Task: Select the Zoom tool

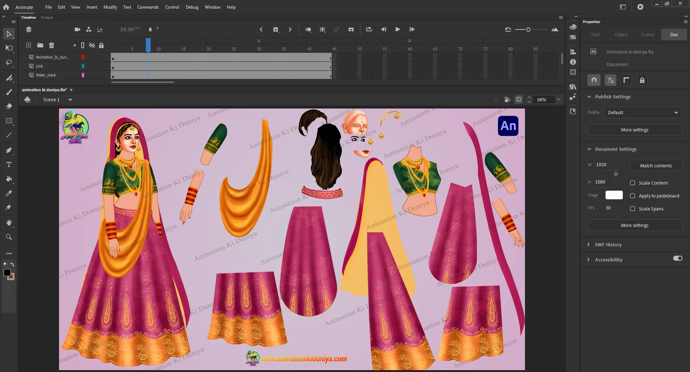Action: 9,237
